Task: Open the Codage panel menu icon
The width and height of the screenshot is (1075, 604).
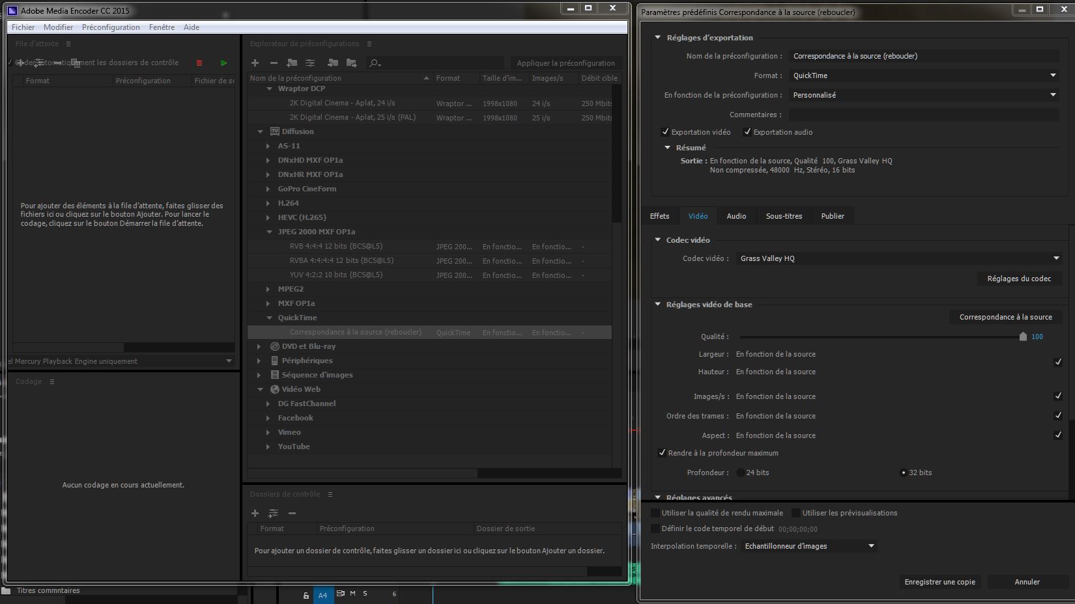Action: tap(52, 381)
